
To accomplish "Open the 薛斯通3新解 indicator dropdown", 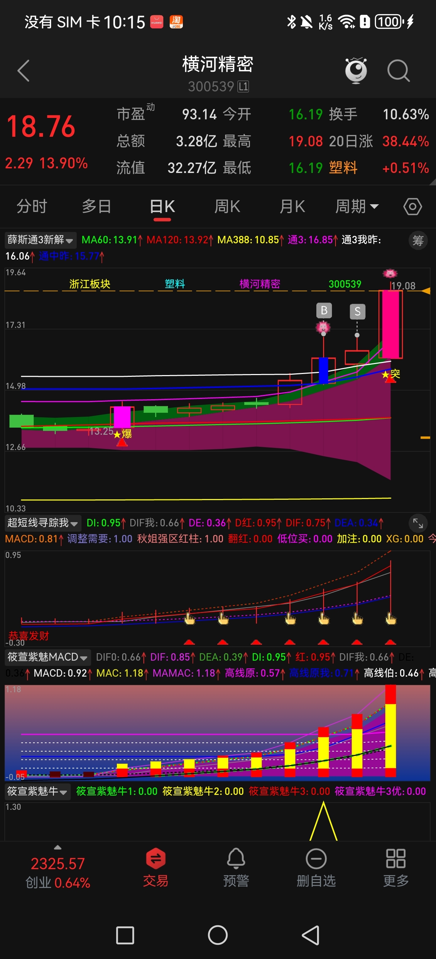I will [40, 240].
